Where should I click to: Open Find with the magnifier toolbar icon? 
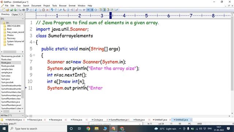[60, 10]
